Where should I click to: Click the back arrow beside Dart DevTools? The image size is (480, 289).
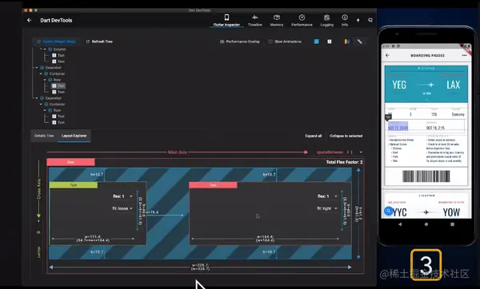tap(29, 20)
